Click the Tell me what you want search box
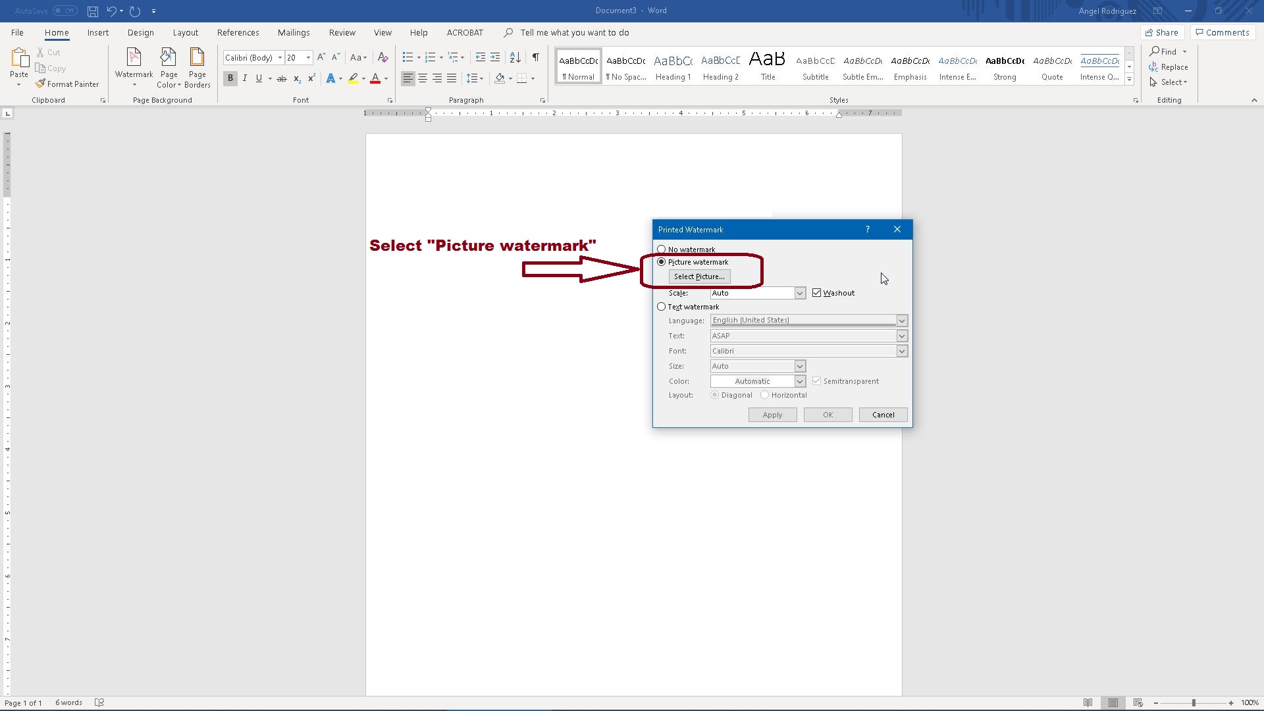 [574, 32]
